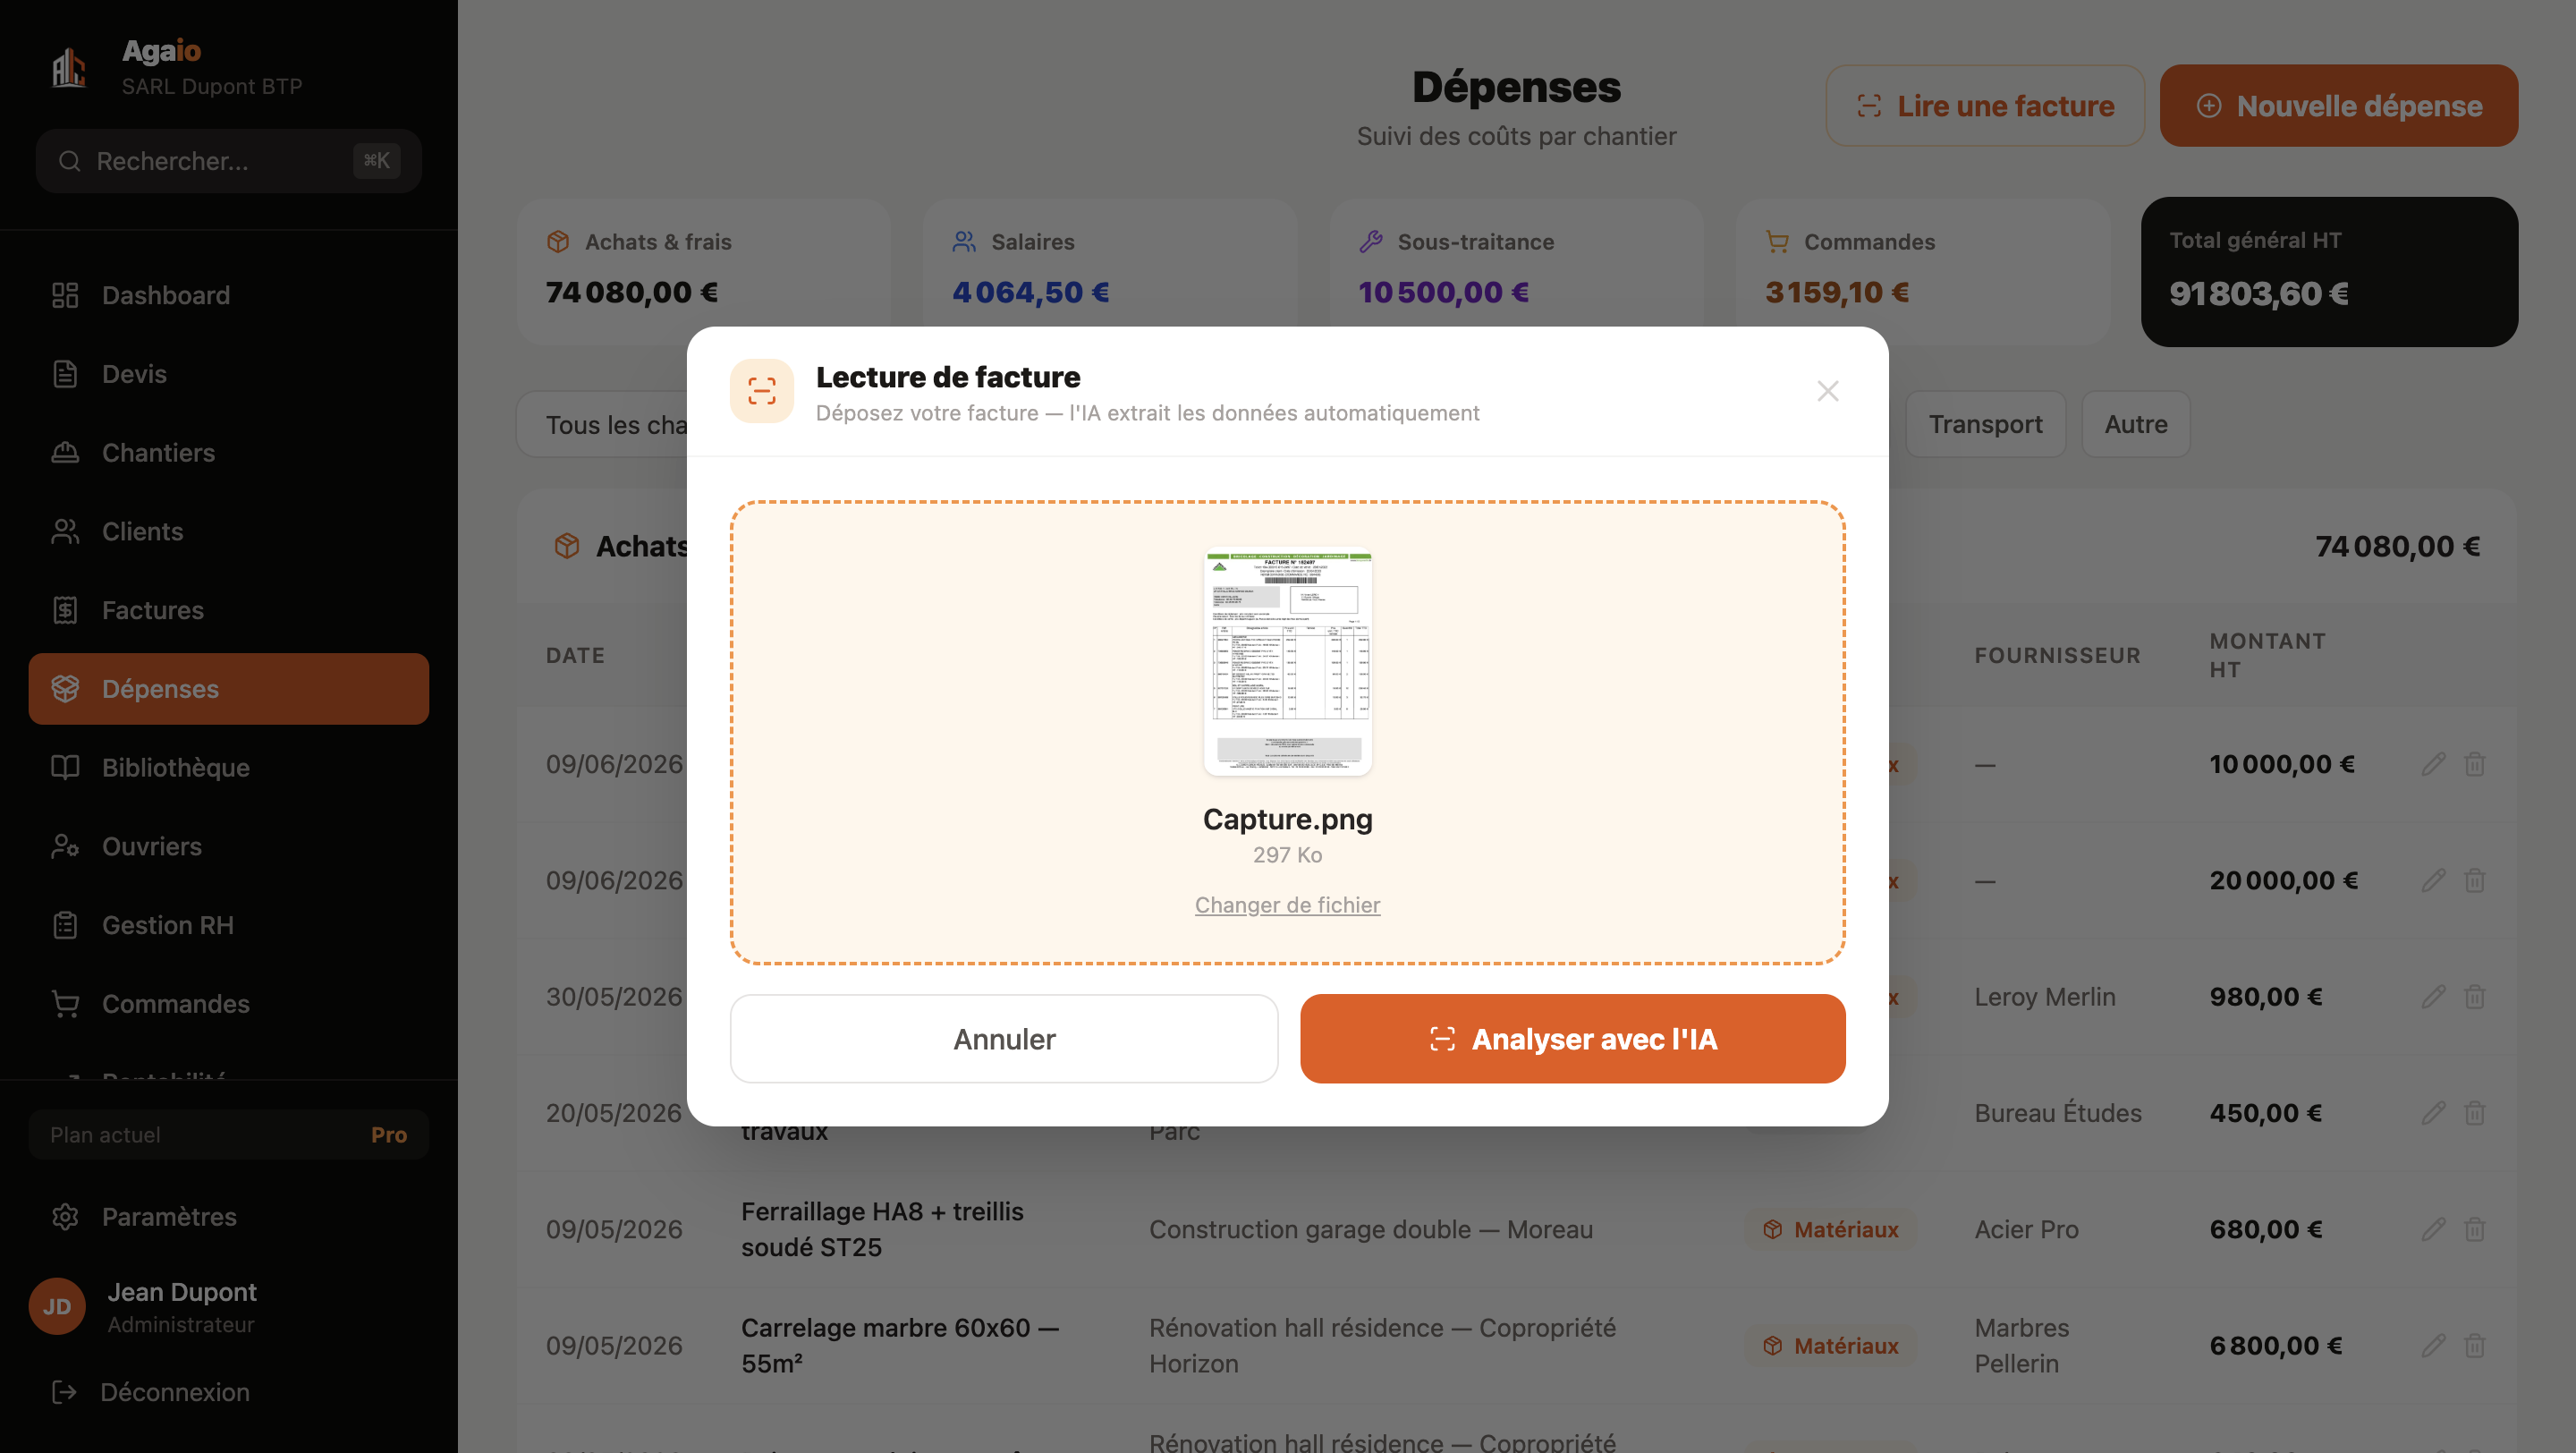Click the JD user avatar

[x=57, y=1306]
